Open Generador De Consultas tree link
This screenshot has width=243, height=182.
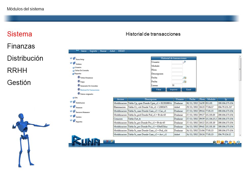[x=89, y=86]
